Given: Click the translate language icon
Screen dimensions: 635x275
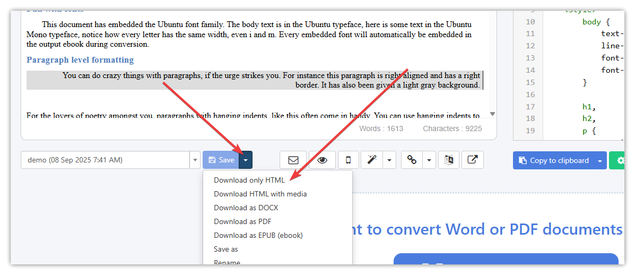Looking at the screenshot, I should [448, 160].
